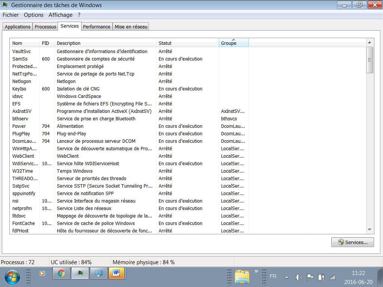The image size is (383, 287).
Task: Open Microsoft Word from the taskbar
Action: tap(117, 273)
